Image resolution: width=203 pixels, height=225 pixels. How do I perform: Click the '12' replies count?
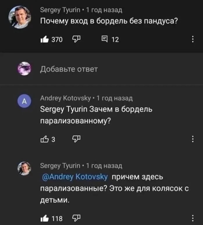click(115, 40)
